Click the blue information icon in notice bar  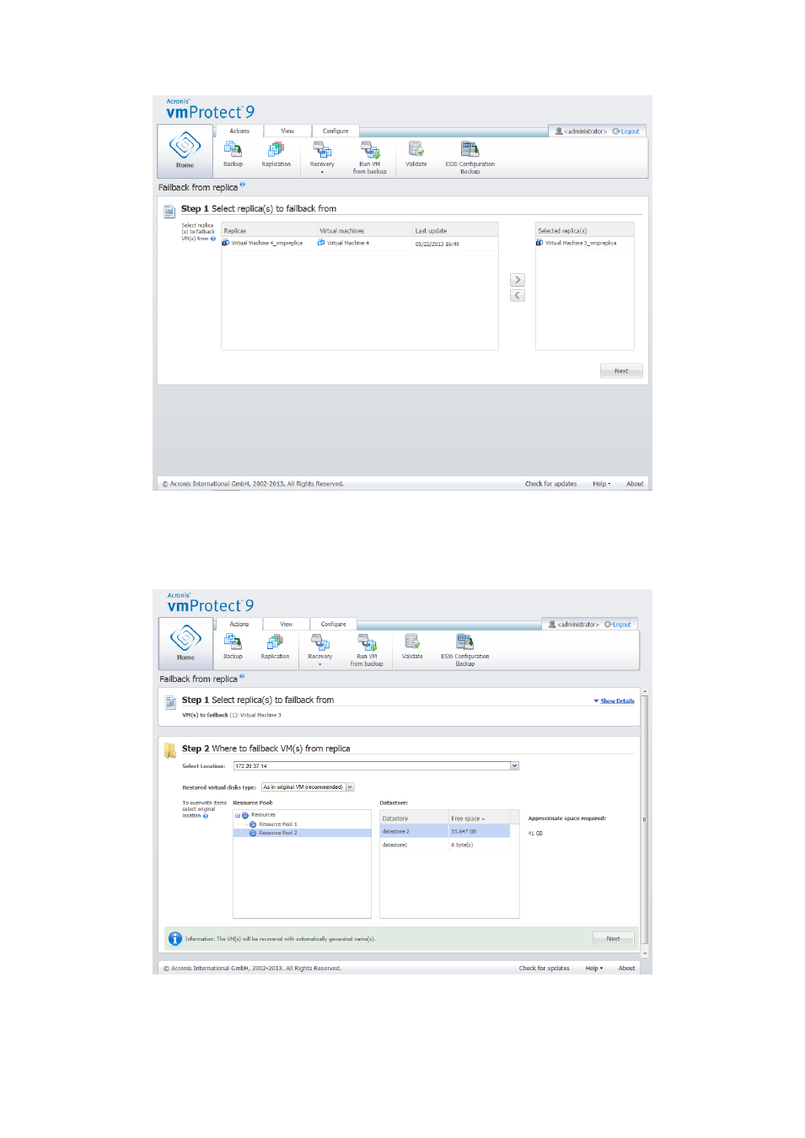pyautogui.click(x=174, y=938)
